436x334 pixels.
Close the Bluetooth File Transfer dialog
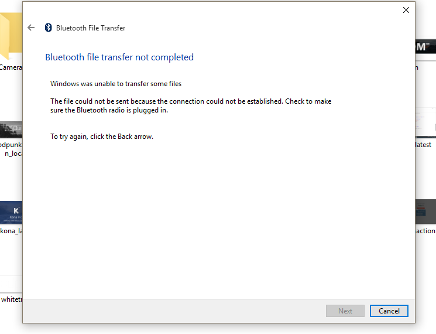click(406, 10)
